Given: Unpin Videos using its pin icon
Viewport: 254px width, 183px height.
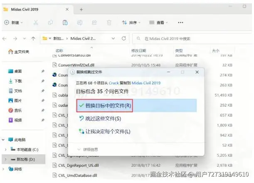Looking at the screenshot, I should coord(43,120).
